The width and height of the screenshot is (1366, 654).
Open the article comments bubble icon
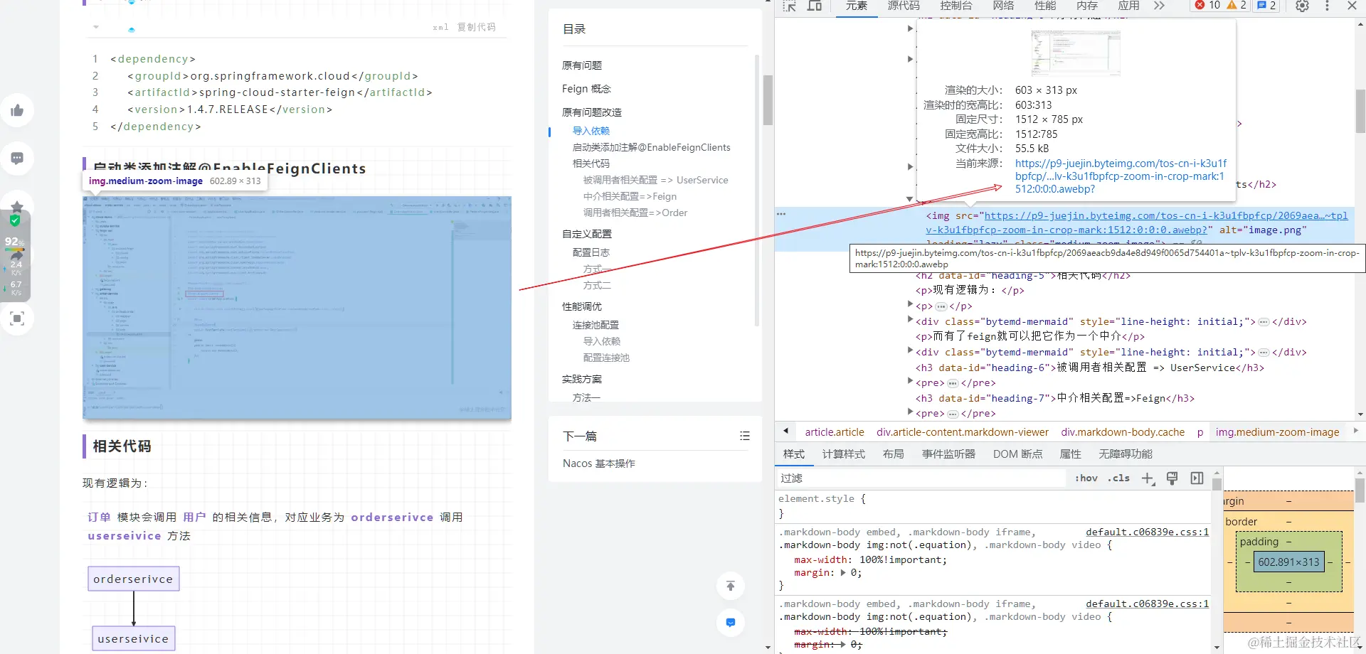[17, 158]
